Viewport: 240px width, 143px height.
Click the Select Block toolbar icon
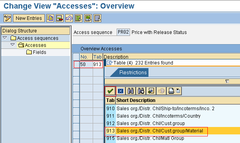pyautogui.click(x=88, y=18)
